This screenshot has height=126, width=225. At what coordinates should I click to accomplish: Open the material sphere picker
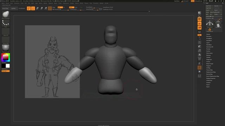[6, 48]
